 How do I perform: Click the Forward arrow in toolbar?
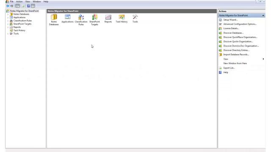pyautogui.click(x=12, y=6)
